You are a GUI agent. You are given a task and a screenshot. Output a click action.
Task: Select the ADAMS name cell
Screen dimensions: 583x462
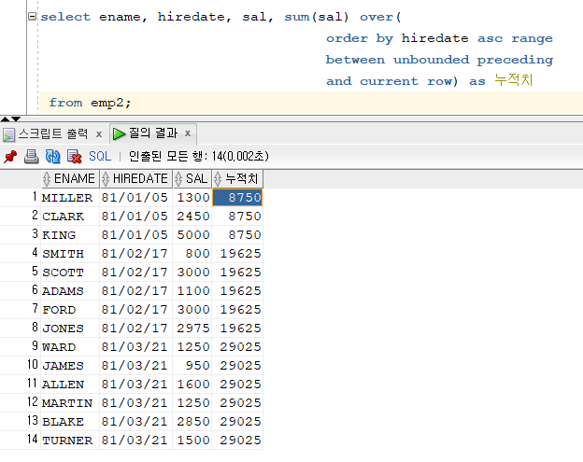click(x=70, y=291)
